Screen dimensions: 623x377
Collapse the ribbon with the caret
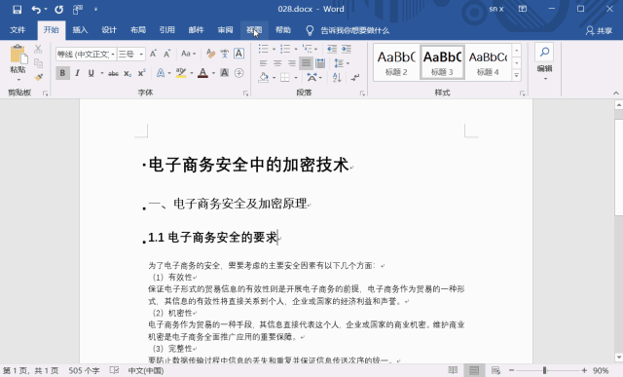tap(616, 94)
